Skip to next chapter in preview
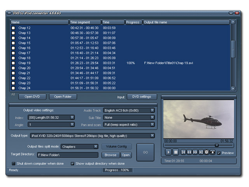The height and width of the screenshot is (187, 249). tap(201, 152)
